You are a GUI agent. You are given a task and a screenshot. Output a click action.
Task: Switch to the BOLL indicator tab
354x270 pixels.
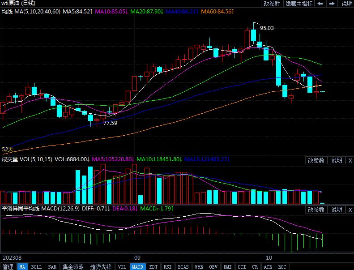[x=37, y=266]
